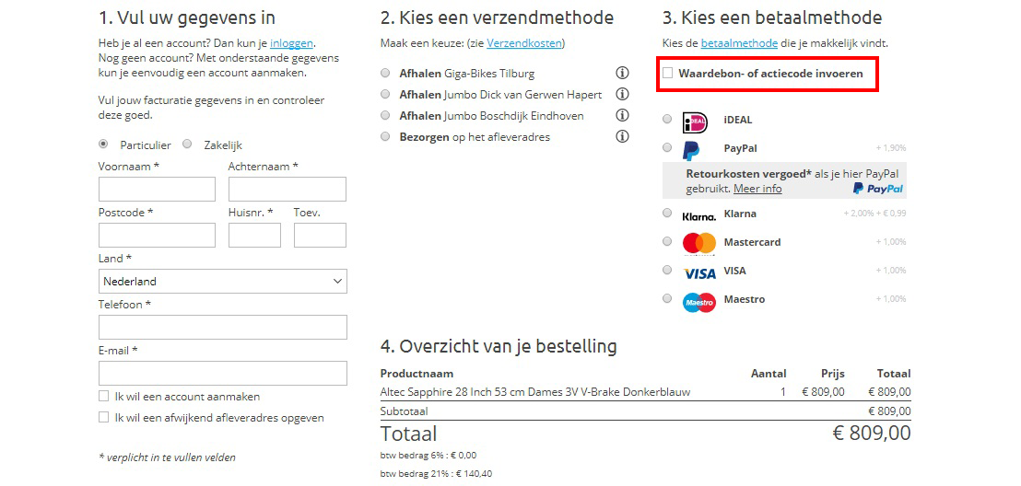Click into the E-mail text field
This screenshot has width=1021, height=486.
point(222,374)
